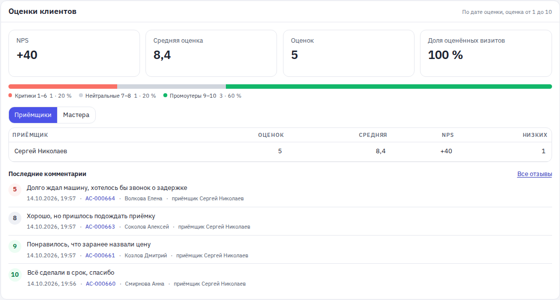
Task: Click the red critics segment of the bar
Action: (x=63, y=86)
